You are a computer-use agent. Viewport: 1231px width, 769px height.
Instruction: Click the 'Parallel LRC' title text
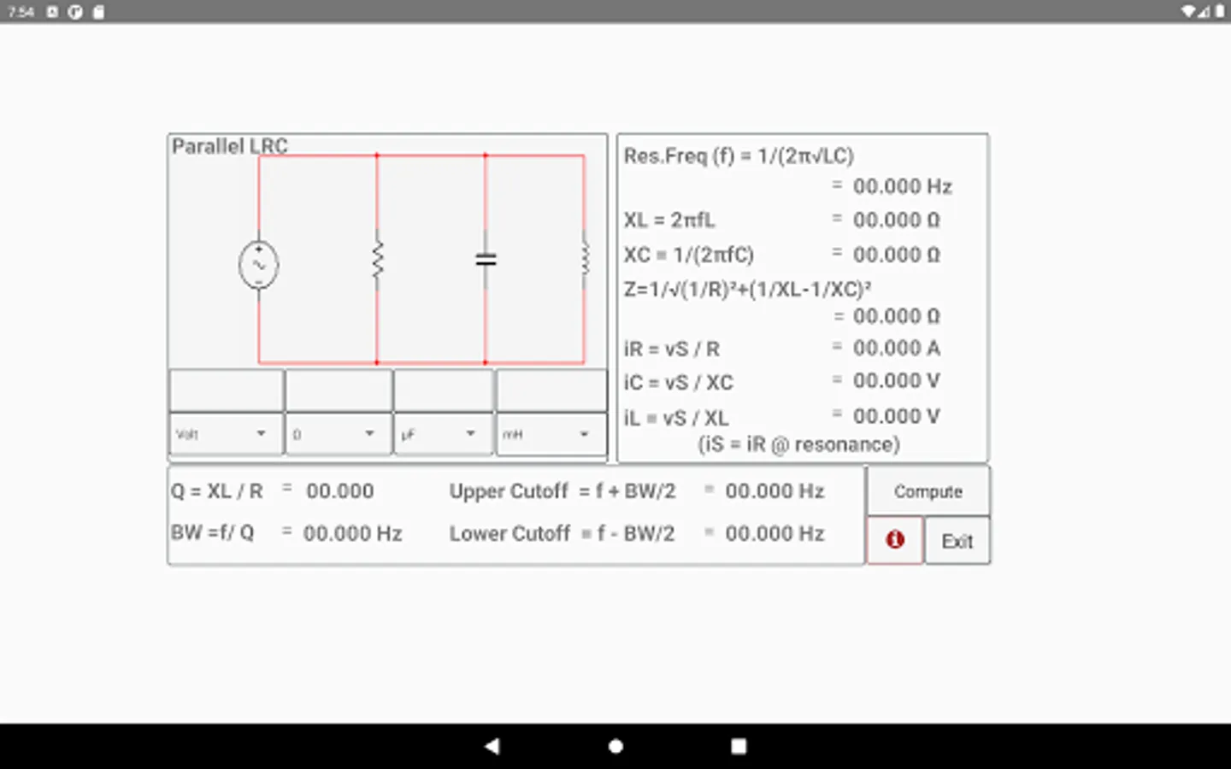(x=229, y=146)
